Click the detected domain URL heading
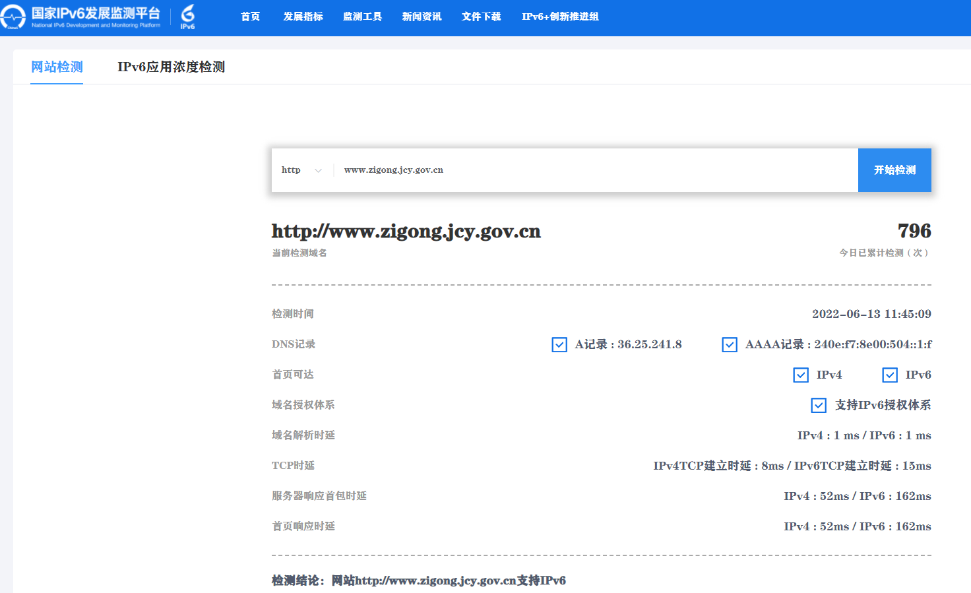971x593 pixels. point(406,232)
